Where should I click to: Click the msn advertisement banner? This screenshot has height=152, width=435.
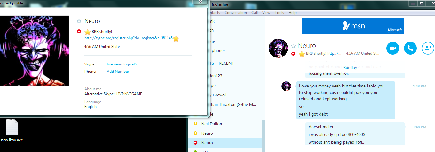(353, 26)
